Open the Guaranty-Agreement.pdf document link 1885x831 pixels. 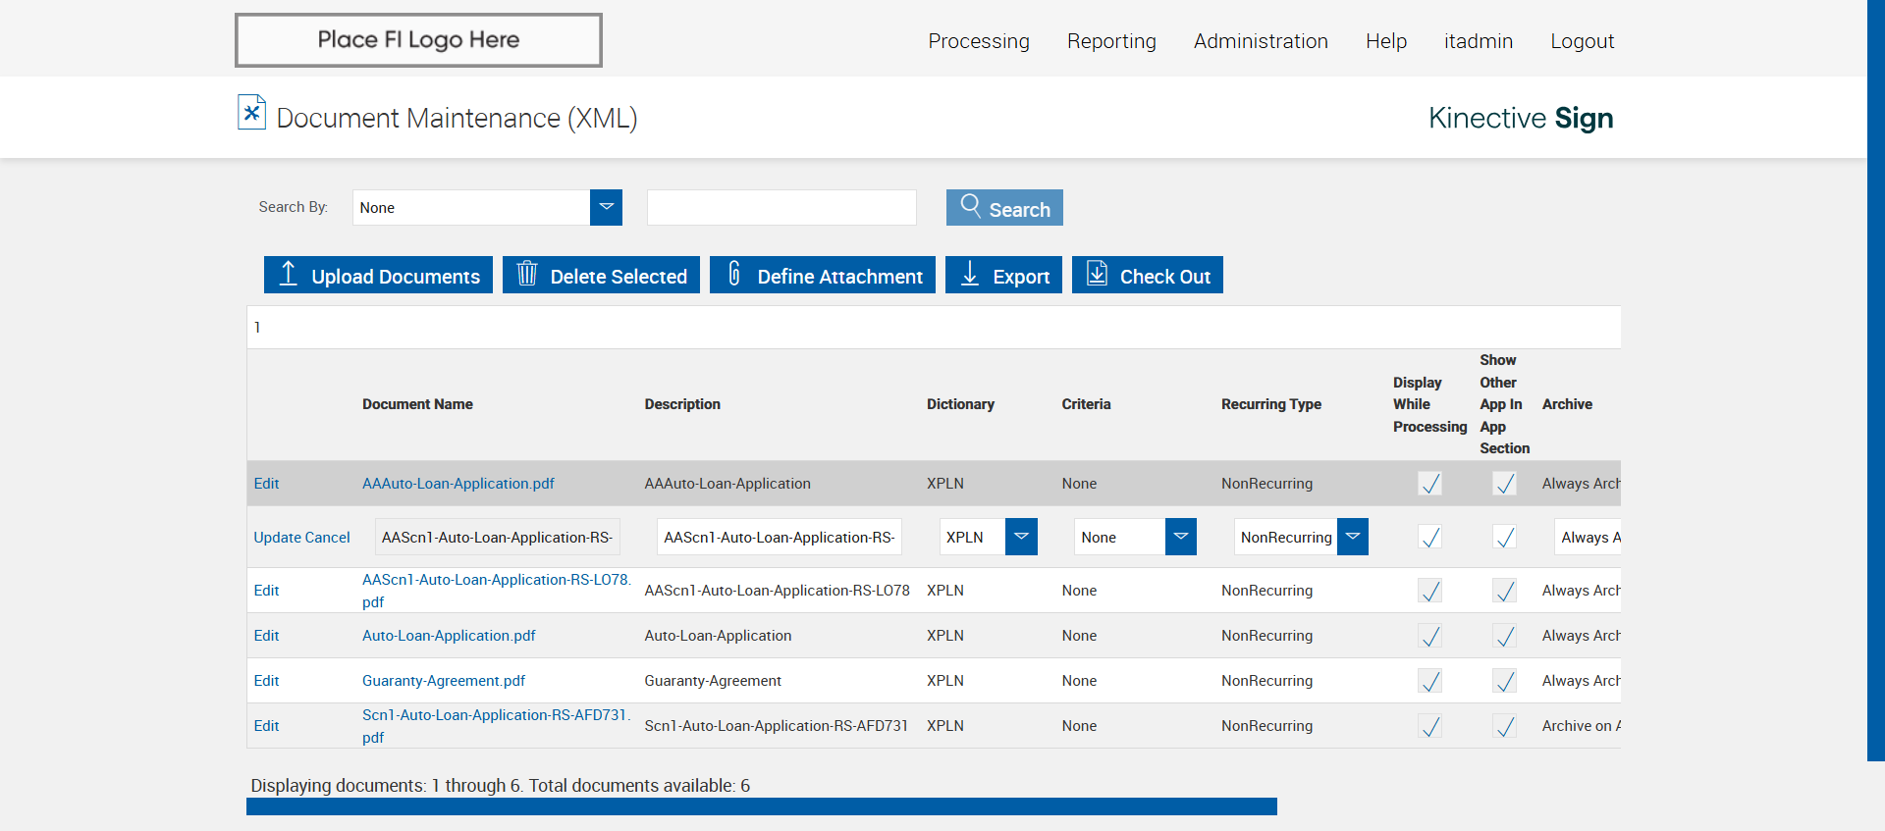click(444, 681)
